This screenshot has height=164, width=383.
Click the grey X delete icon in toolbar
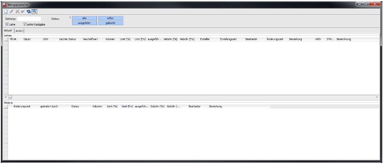[x=17, y=12]
